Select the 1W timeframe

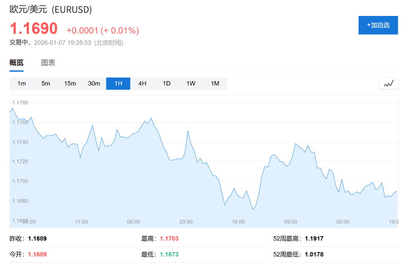pyautogui.click(x=190, y=84)
